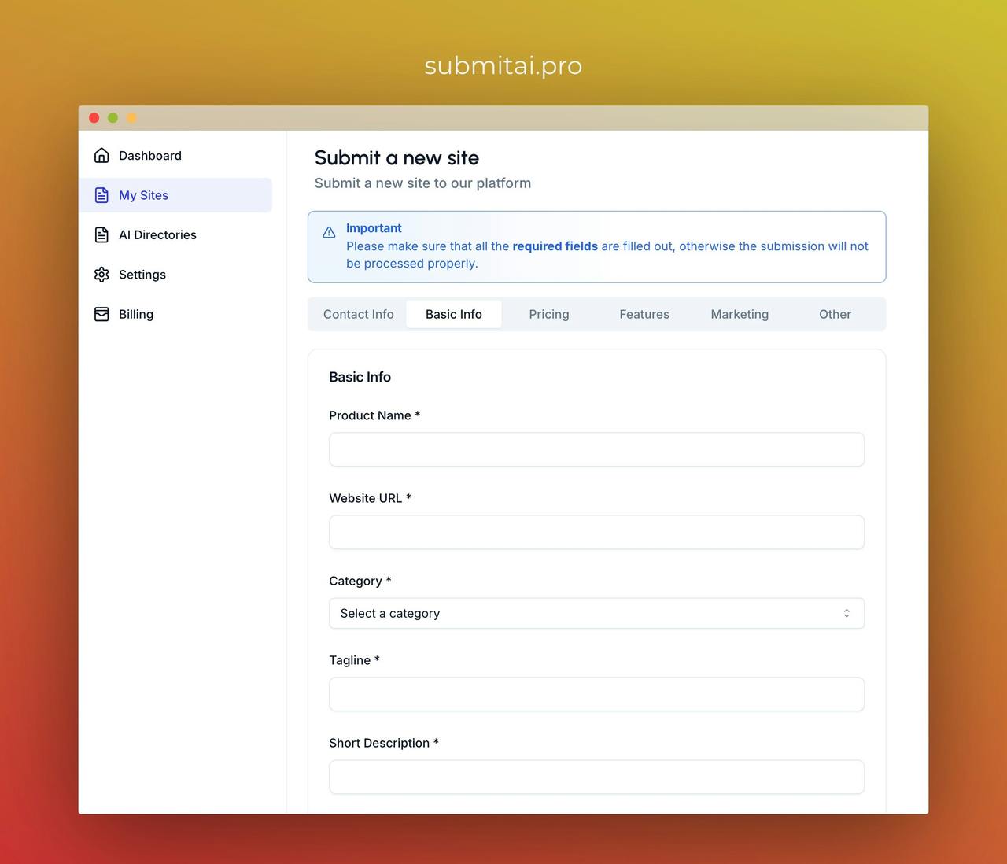Click the category dropdown chevron arrows
Viewport: 1007px width, 864px height.
[x=847, y=614]
